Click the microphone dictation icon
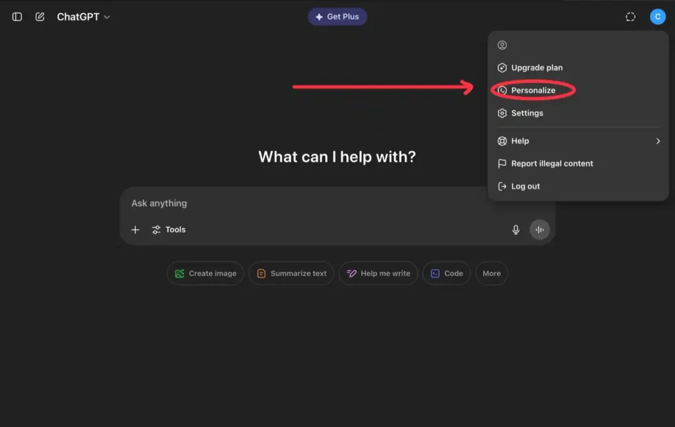The width and height of the screenshot is (675, 427). 515,230
